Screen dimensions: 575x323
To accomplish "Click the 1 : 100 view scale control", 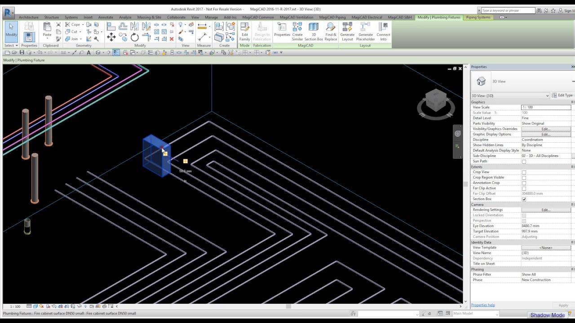I will tap(15, 306).
